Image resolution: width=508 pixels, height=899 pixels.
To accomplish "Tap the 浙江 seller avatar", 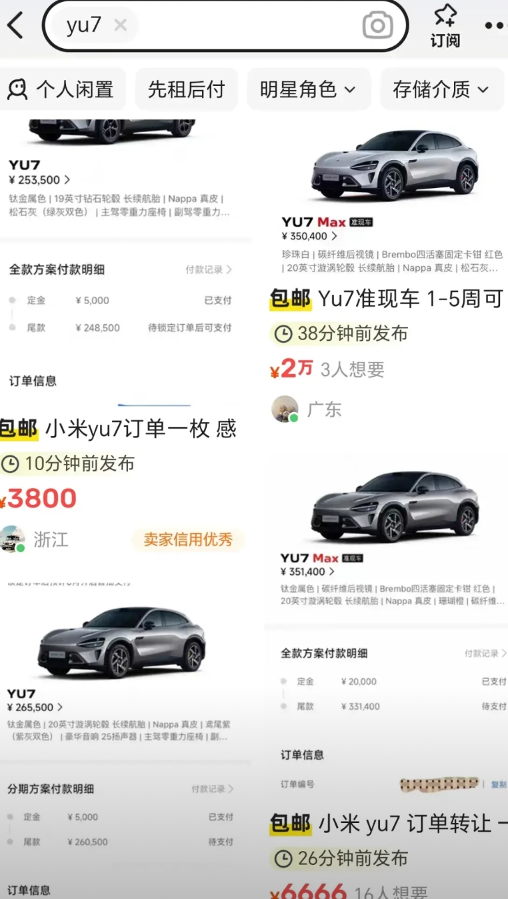I will coord(13,539).
